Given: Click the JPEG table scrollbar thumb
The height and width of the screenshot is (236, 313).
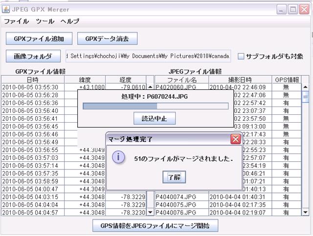Looking at the screenshot, I should [x=305, y=97].
